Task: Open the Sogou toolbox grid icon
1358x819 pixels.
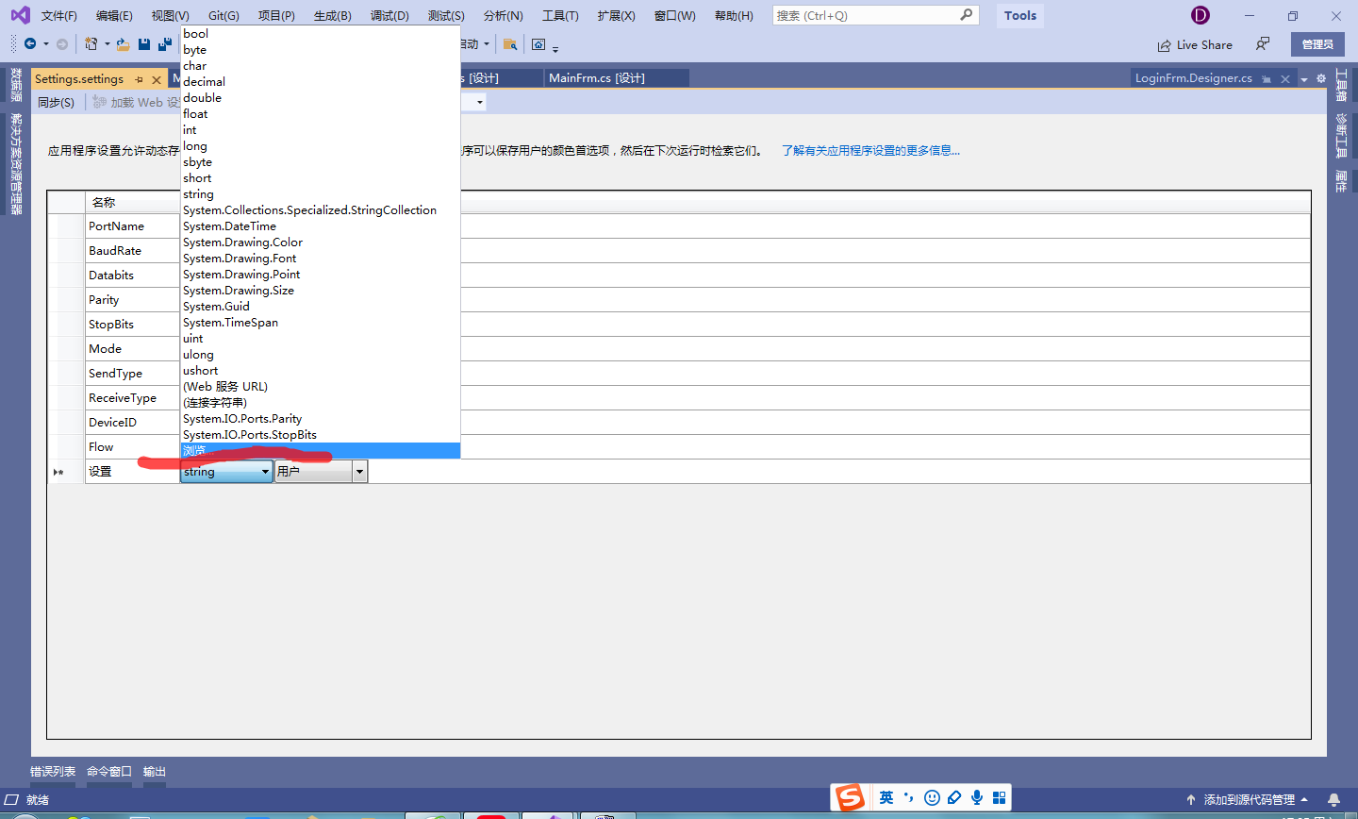Action: pos(1000,797)
